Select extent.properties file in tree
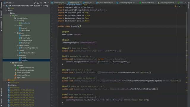Image resolution: width=190 pixels, height=107 pixels. pyautogui.click(x=23, y=73)
